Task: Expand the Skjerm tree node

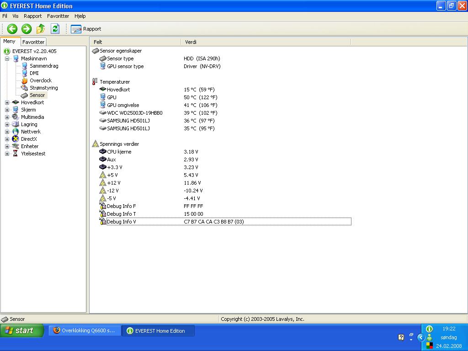Action: 7,110
